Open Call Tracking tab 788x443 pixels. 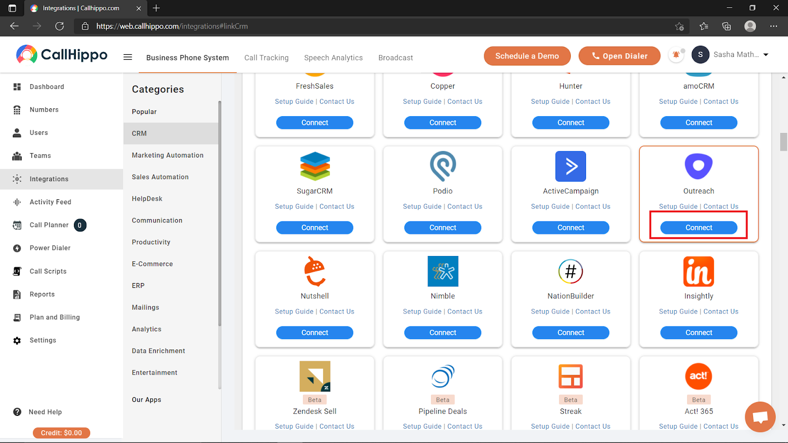(x=266, y=58)
